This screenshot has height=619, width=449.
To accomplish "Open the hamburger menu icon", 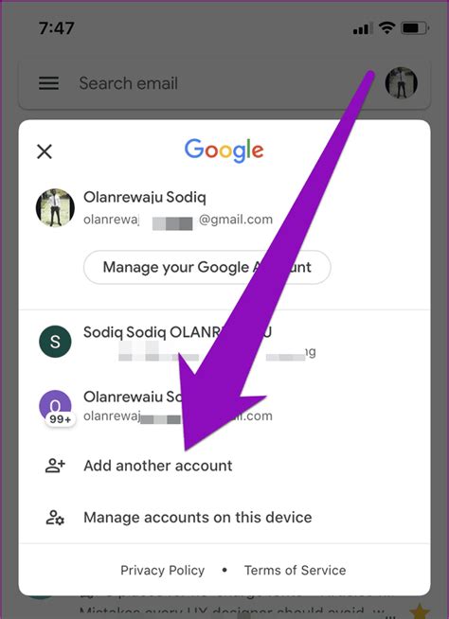I will [48, 83].
